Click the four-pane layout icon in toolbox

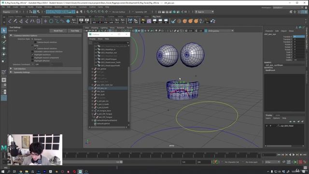point(4,86)
